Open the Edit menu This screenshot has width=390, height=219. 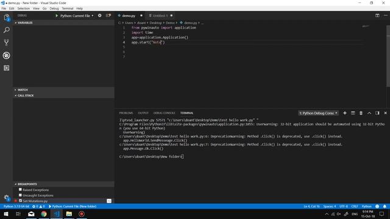pyautogui.click(x=12, y=9)
